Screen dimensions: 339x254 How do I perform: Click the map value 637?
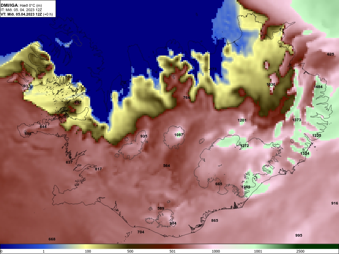pyautogui.click(x=69, y=162)
